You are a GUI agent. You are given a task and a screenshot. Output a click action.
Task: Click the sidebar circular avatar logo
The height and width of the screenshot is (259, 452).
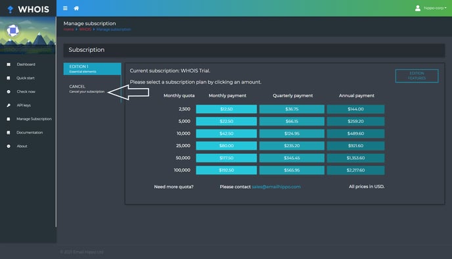(x=13, y=30)
